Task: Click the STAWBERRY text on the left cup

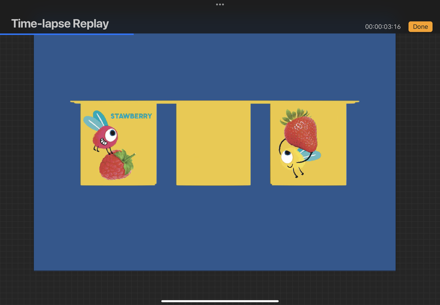Action: [x=131, y=116]
